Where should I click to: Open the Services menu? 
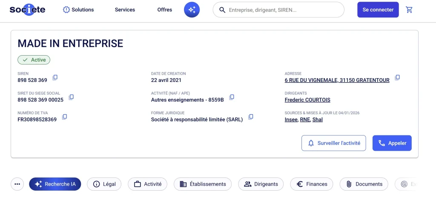pyautogui.click(x=125, y=10)
